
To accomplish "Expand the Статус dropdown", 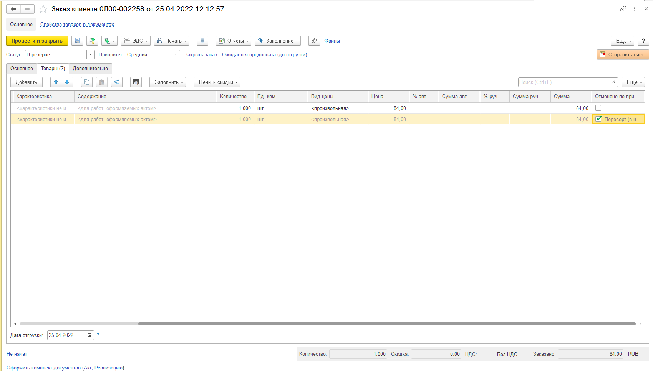I will click(91, 55).
